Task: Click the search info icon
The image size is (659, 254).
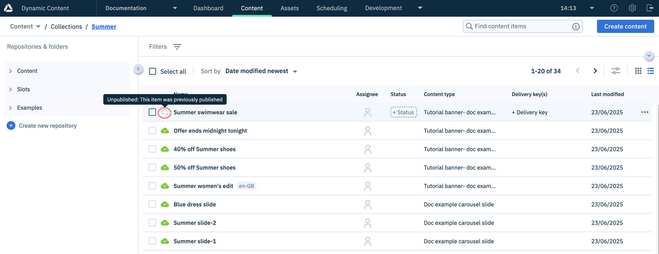Action: 576,27
